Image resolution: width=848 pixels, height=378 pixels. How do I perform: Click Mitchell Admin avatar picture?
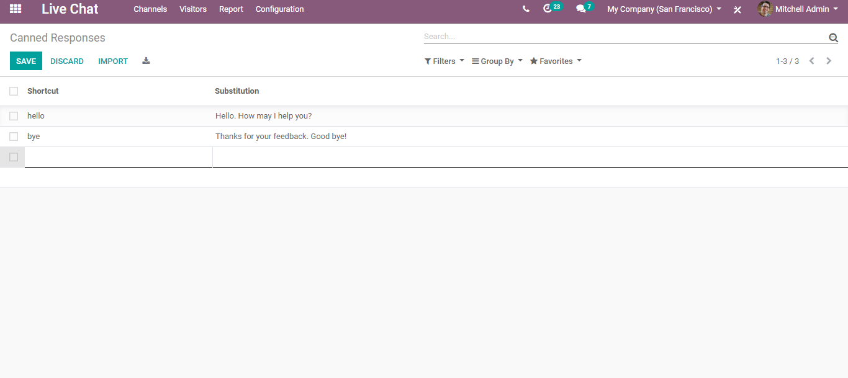click(x=765, y=9)
